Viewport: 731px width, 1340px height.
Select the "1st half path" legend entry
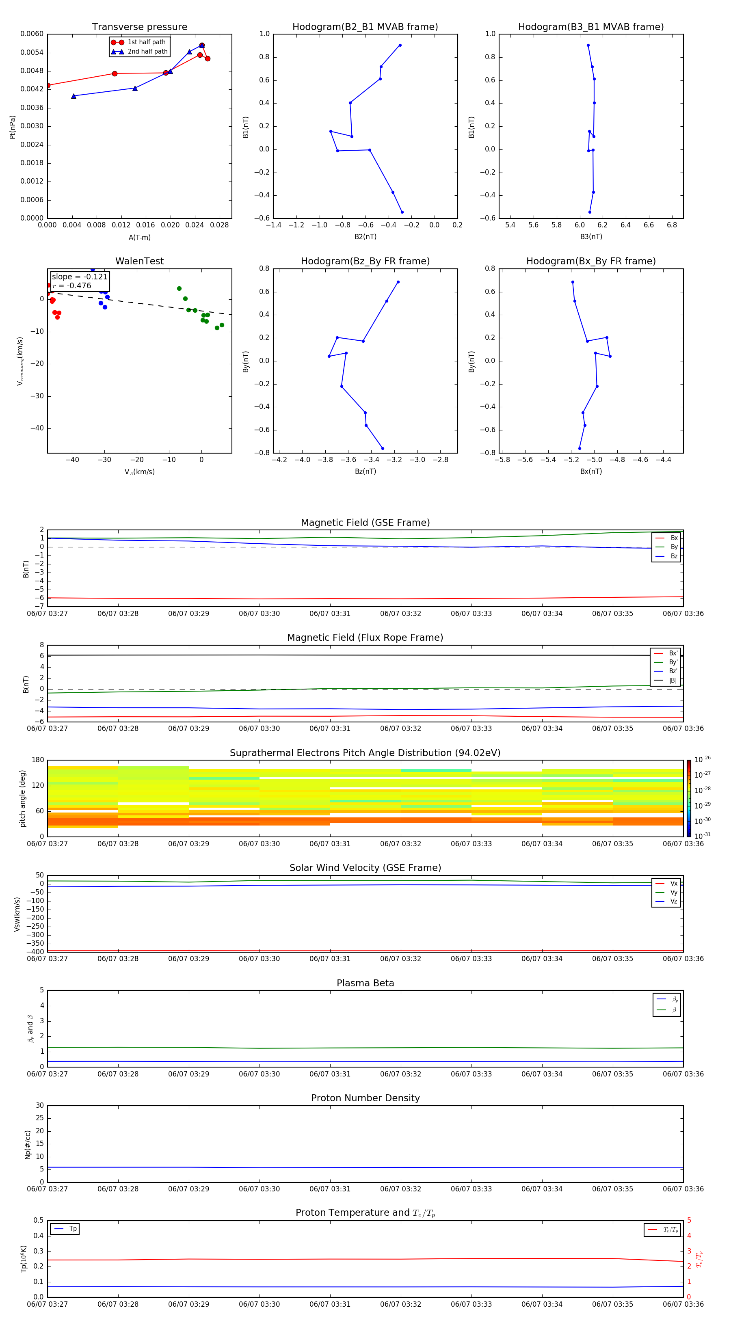[x=139, y=42]
